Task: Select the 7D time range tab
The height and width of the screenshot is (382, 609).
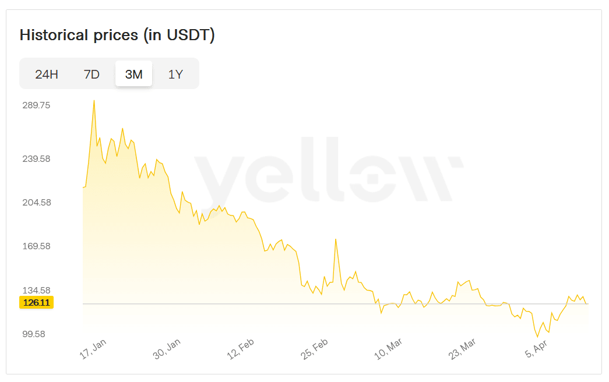Action: (x=91, y=74)
